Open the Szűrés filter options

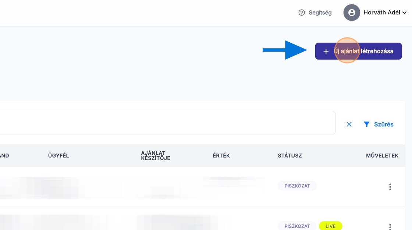[x=384, y=125]
